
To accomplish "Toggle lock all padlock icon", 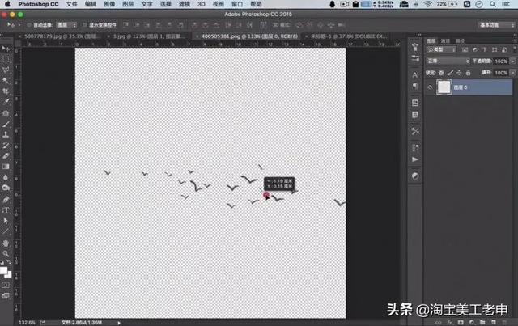I will [x=468, y=73].
